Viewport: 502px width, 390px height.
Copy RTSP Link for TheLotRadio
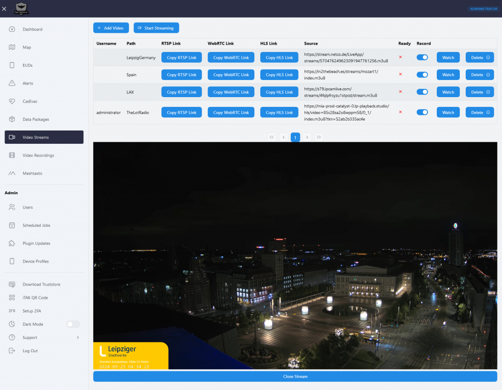(181, 112)
